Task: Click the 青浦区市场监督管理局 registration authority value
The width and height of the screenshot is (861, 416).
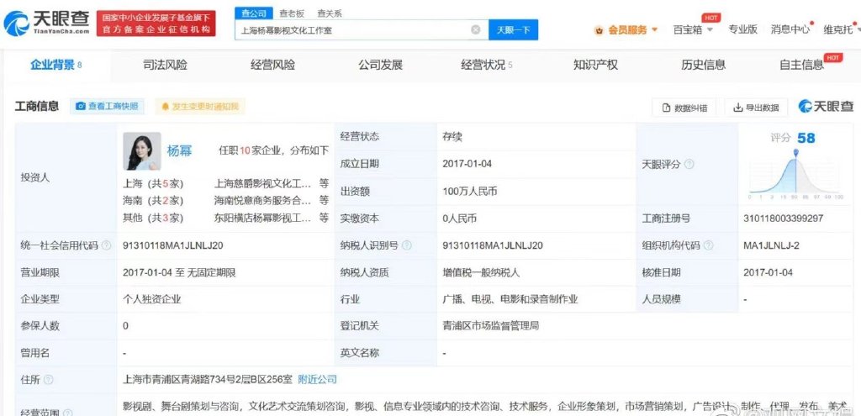Action: pos(491,325)
